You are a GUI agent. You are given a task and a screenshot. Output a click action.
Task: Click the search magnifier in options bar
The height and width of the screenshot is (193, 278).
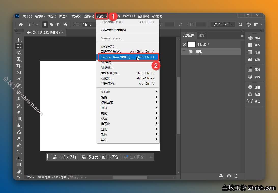tap(240, 25)
